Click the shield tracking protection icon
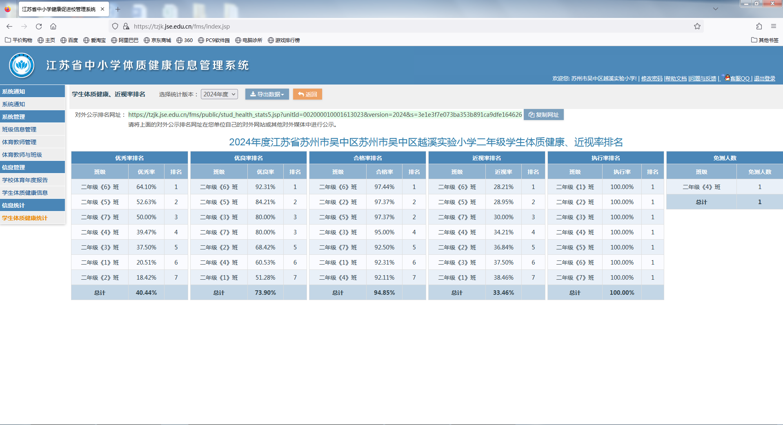 click(x=115, y=26)
